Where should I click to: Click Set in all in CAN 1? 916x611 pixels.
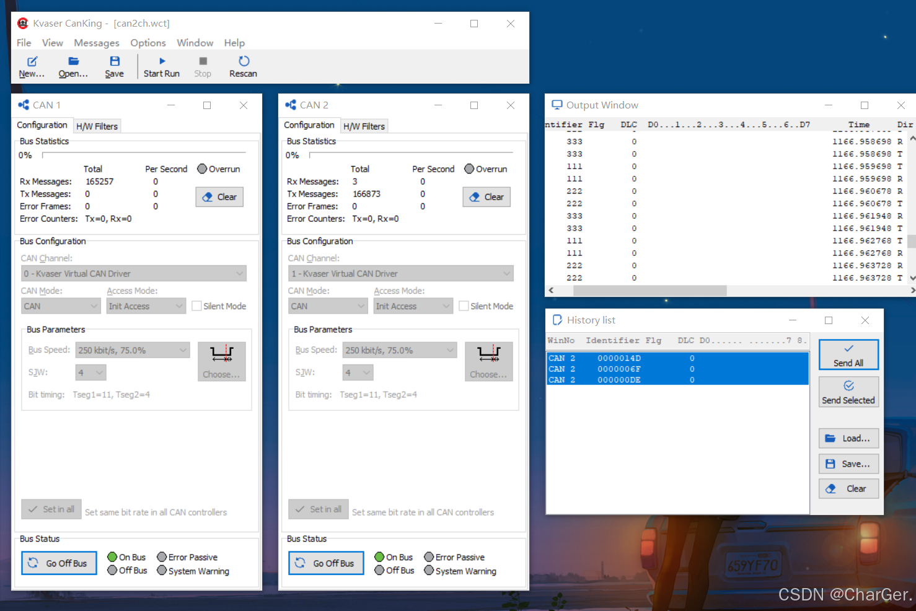[51, 509]
